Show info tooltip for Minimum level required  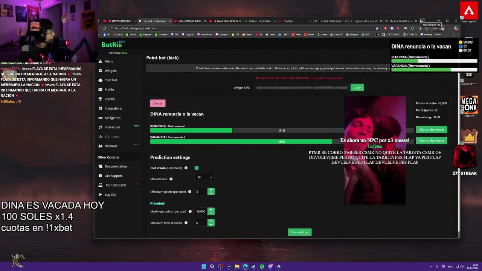(x=186, y=223)
